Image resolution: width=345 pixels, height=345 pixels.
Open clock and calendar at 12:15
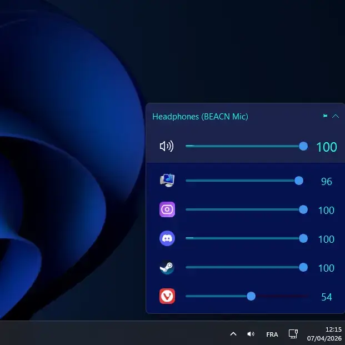tap(324, 333)
